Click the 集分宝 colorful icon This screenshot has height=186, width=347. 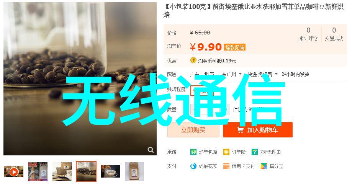pyautogui.click(x=264, y=166)
